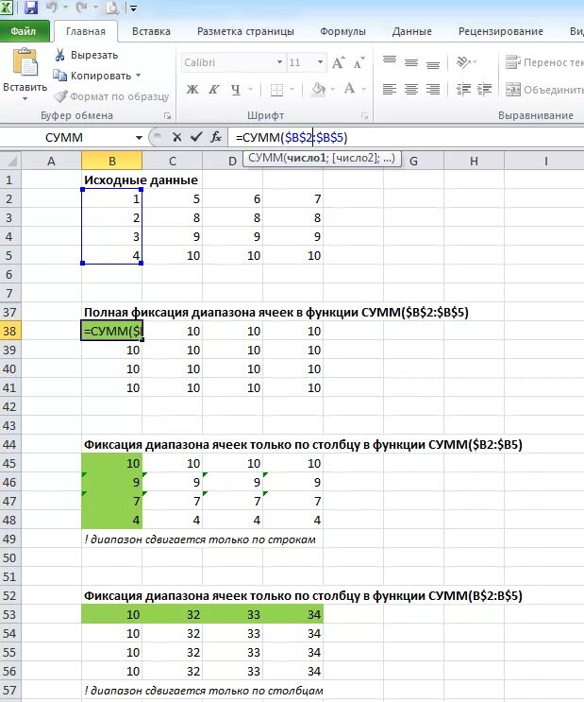Click cell C46 with error indicator triangle
This screenshot has width=584, height=702.
point(172,482)
